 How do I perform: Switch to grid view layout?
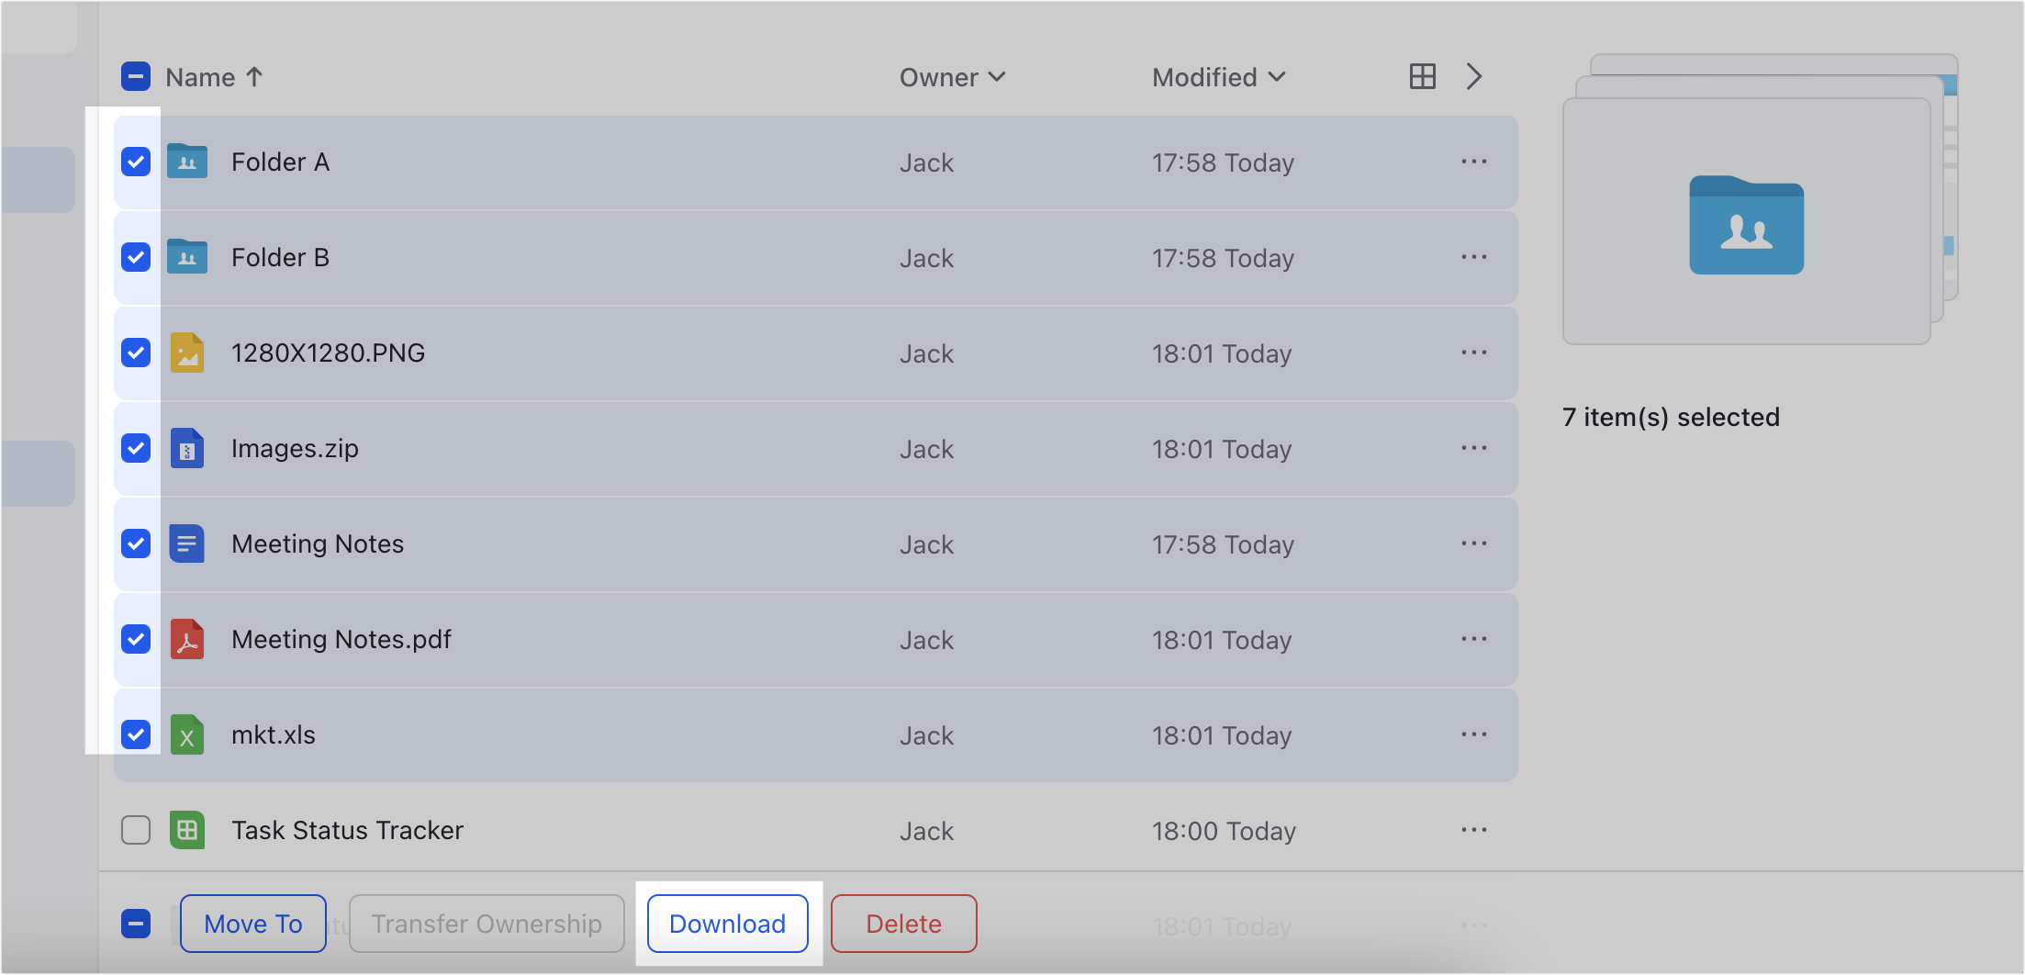coord(1422,76)
